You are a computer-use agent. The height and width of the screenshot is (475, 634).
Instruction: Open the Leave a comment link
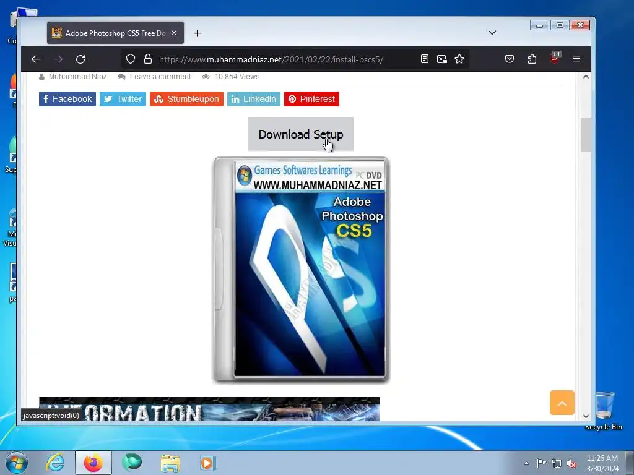(x=160, y=76)
